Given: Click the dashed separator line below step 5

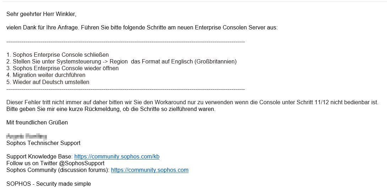Looking at the screenshot, I should [125, 89].
